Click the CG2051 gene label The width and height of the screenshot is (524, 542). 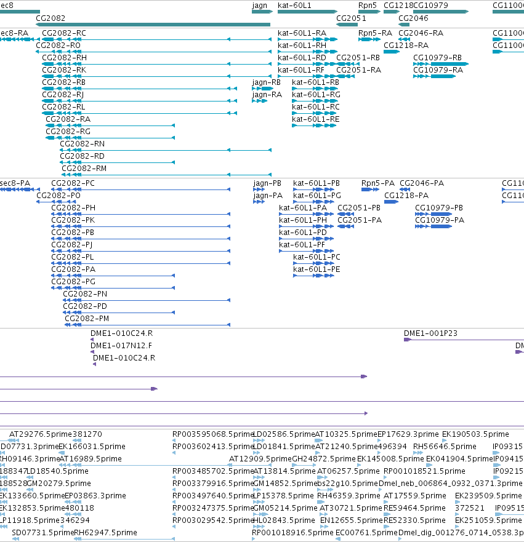pyautogui.click(x=351, y=18)
